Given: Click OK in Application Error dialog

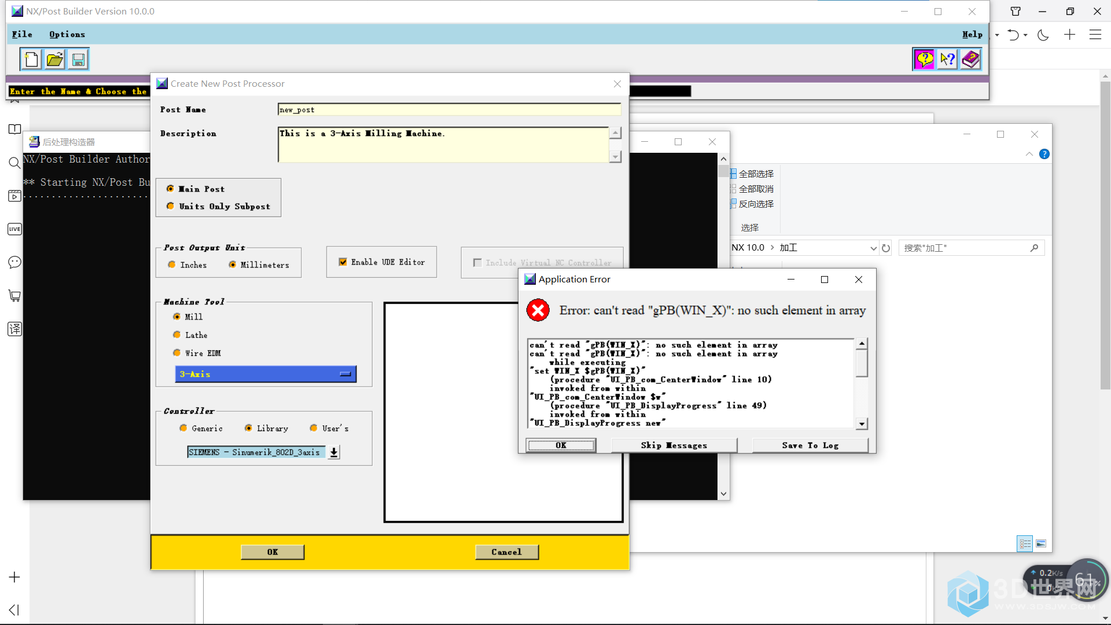Looking at the screenshot, I should pos(561,445).
